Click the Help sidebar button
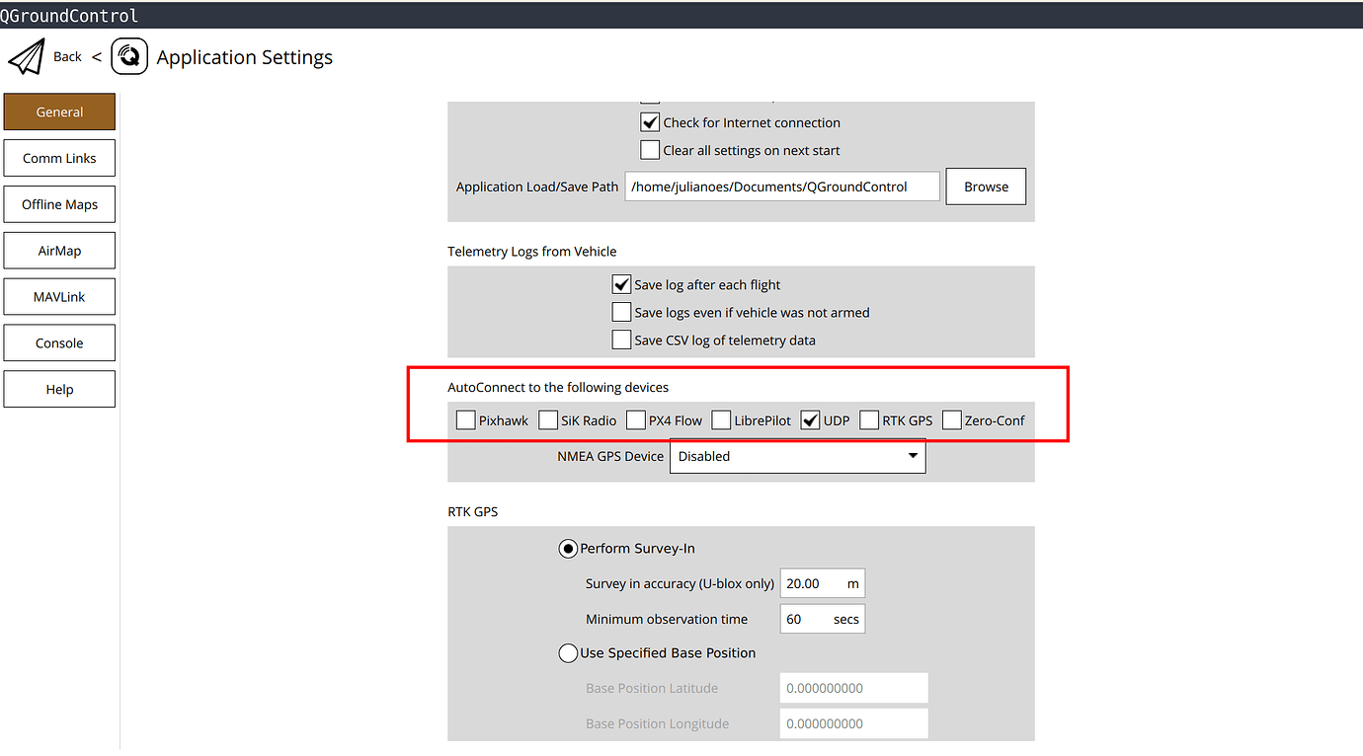 click(59, 390)
